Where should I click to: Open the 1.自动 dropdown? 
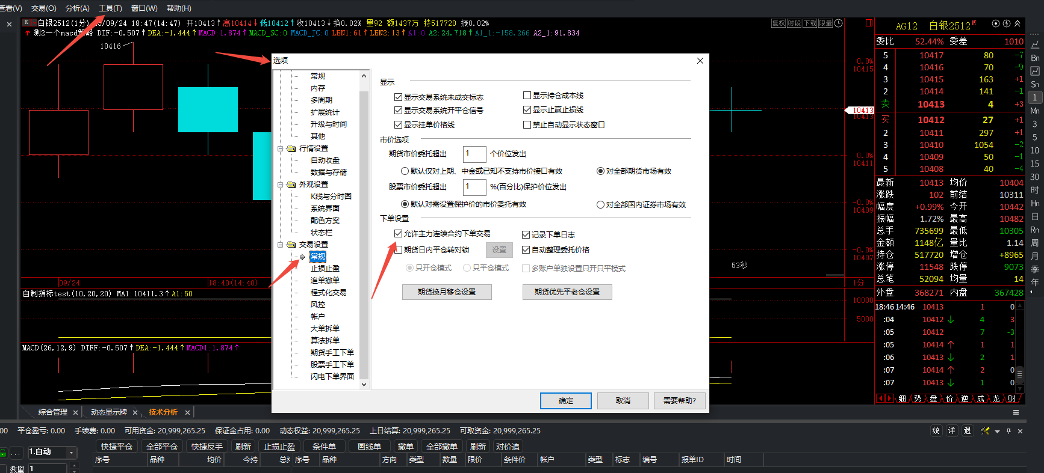pos(72,452)
